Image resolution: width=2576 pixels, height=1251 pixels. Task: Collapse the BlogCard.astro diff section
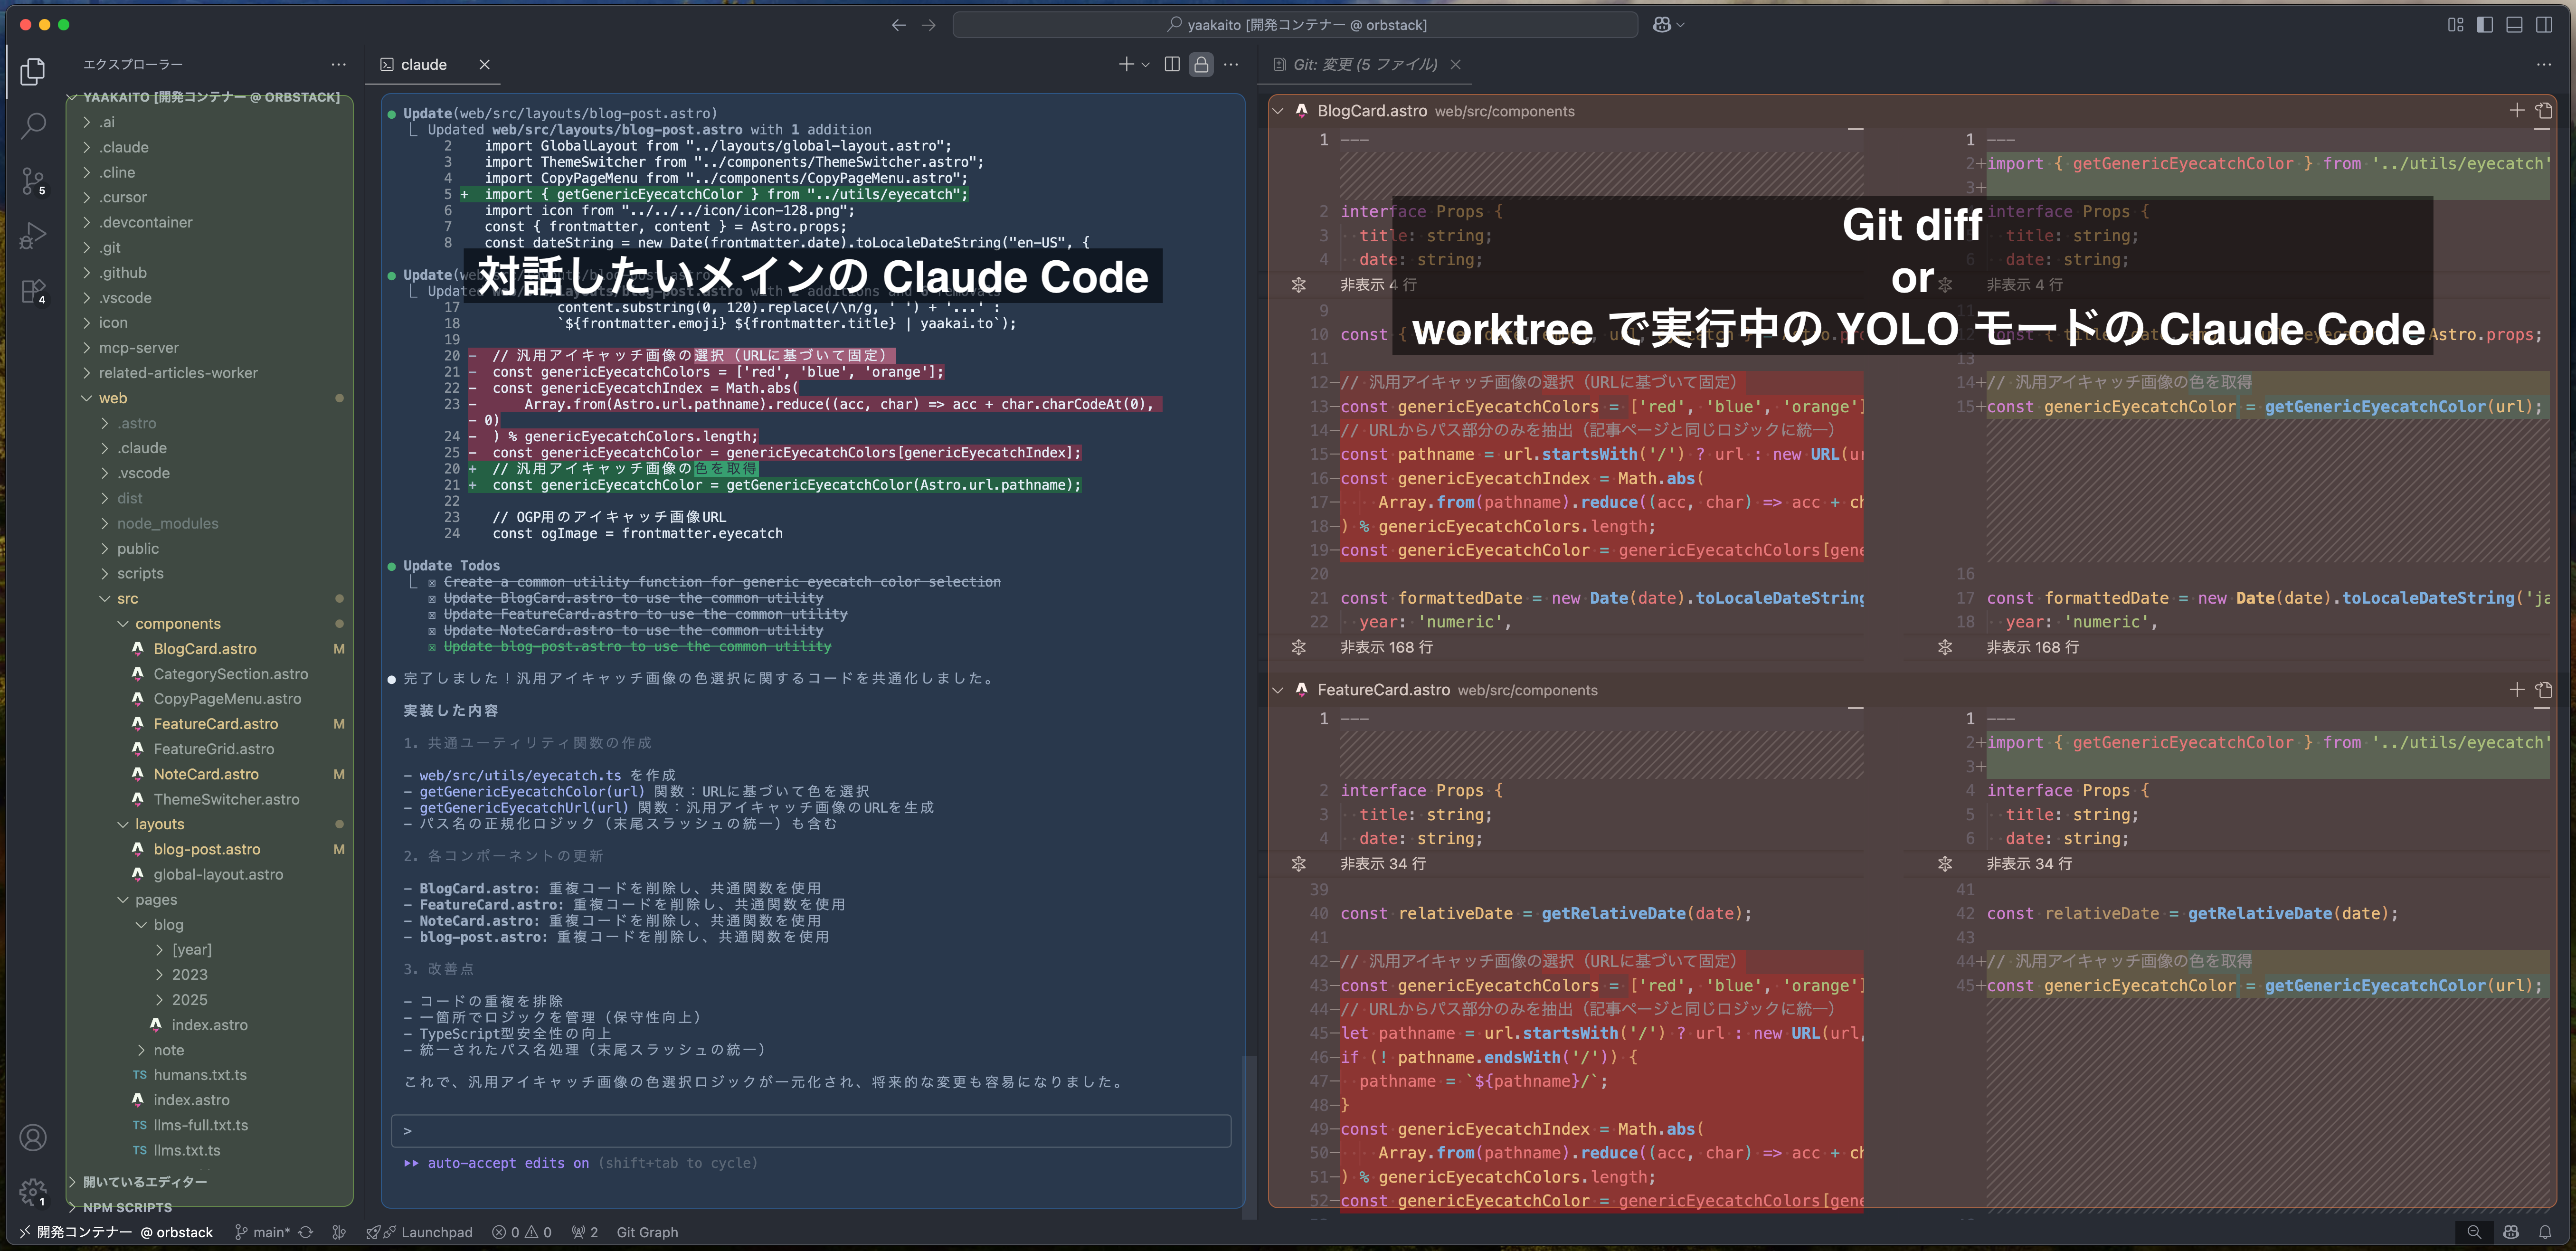(x=1278, y=111)
